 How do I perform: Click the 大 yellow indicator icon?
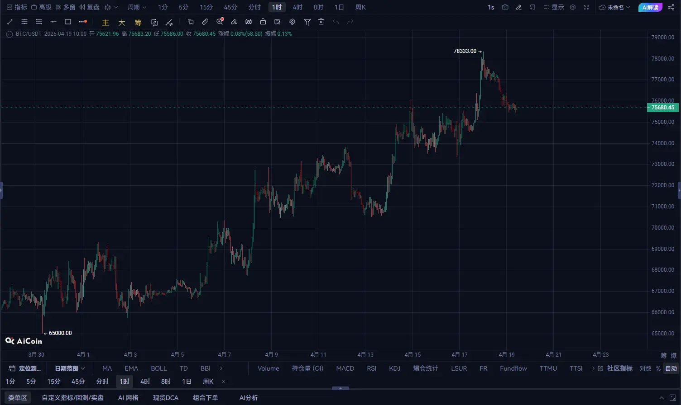(x=122, y=22)
